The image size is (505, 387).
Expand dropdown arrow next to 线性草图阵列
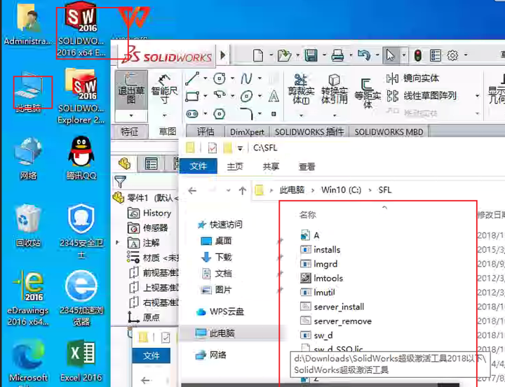pos(477,96)
